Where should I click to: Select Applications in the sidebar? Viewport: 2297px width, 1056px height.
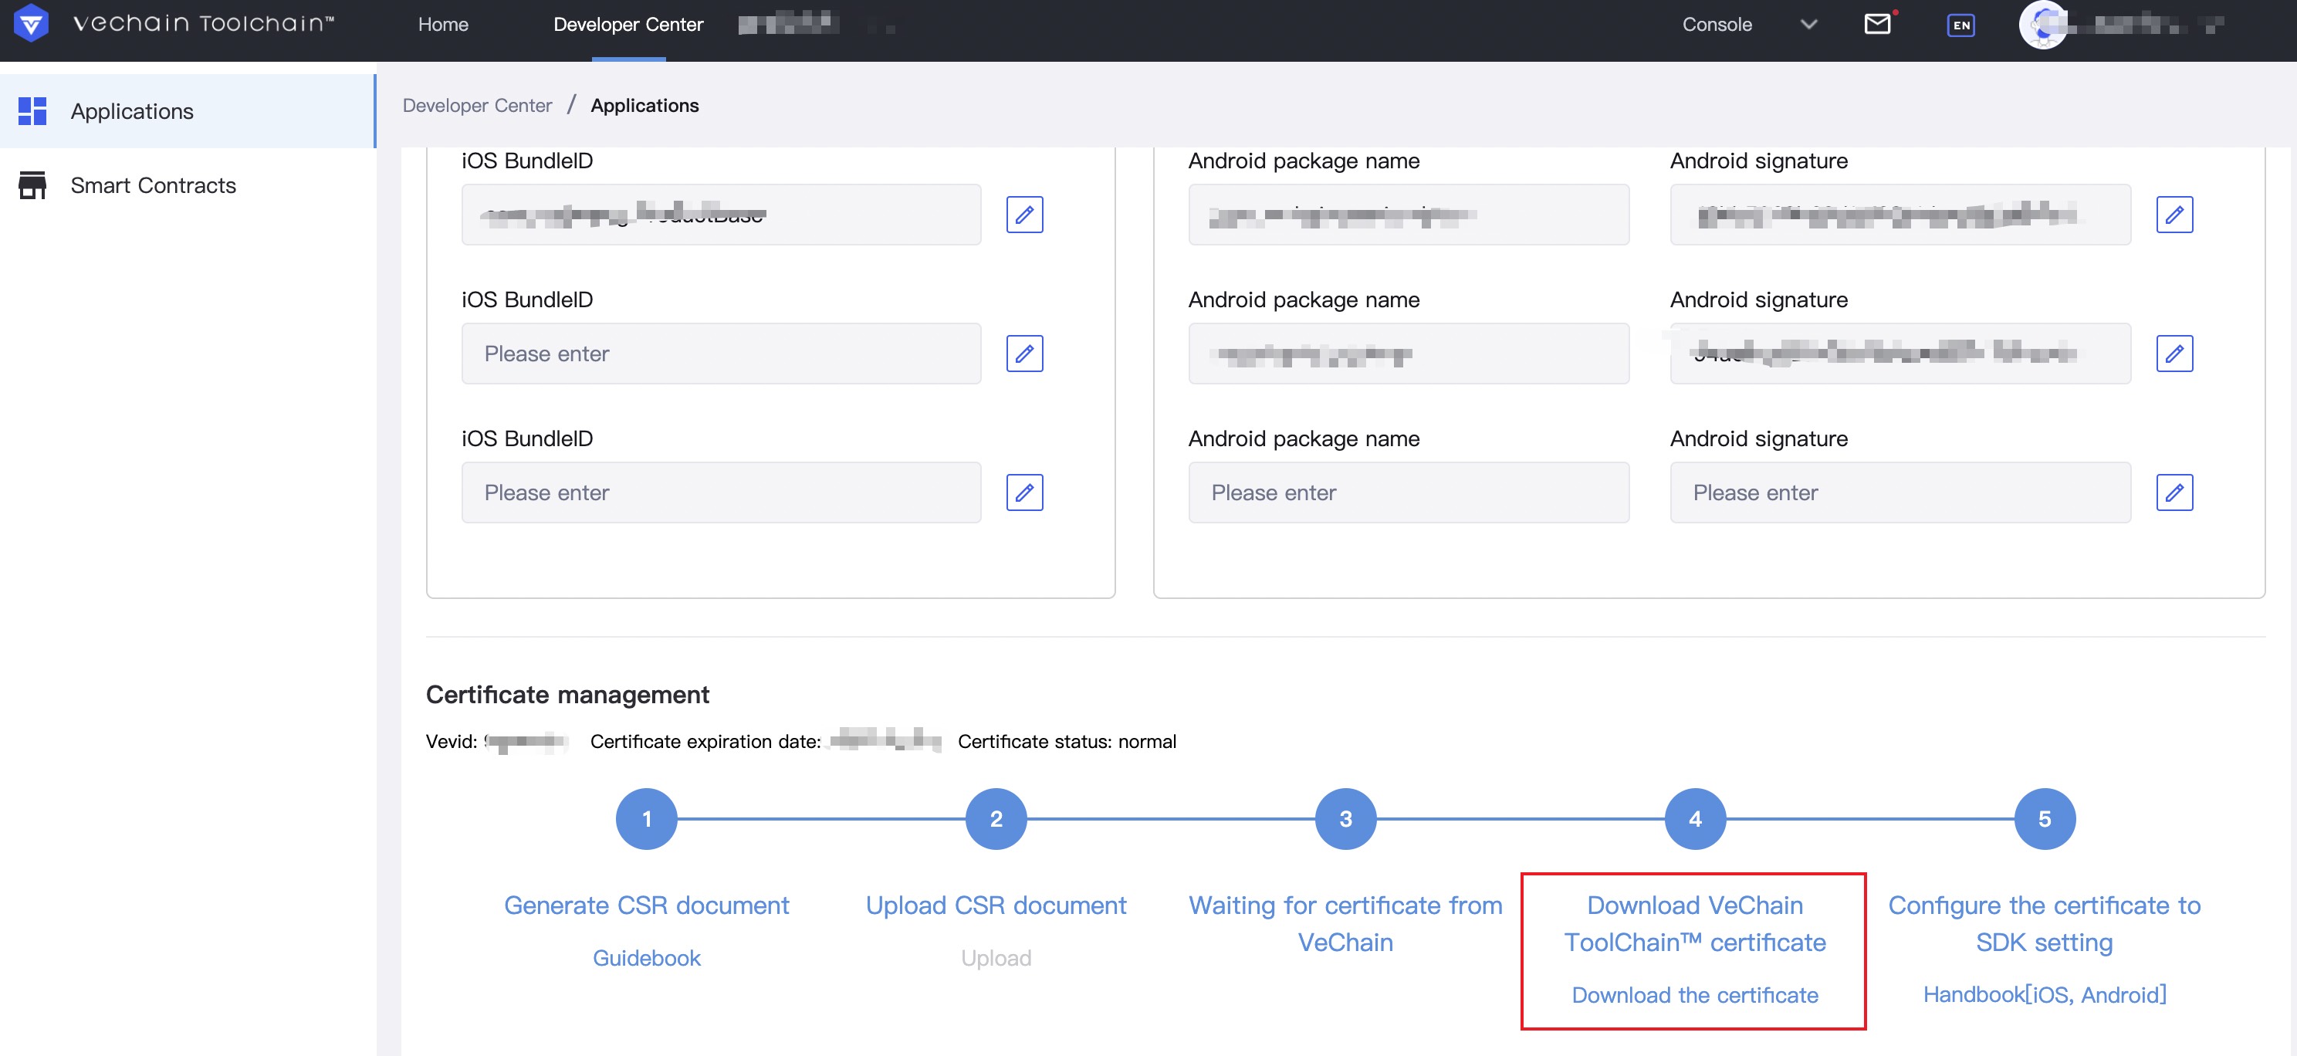pos(188,111)
